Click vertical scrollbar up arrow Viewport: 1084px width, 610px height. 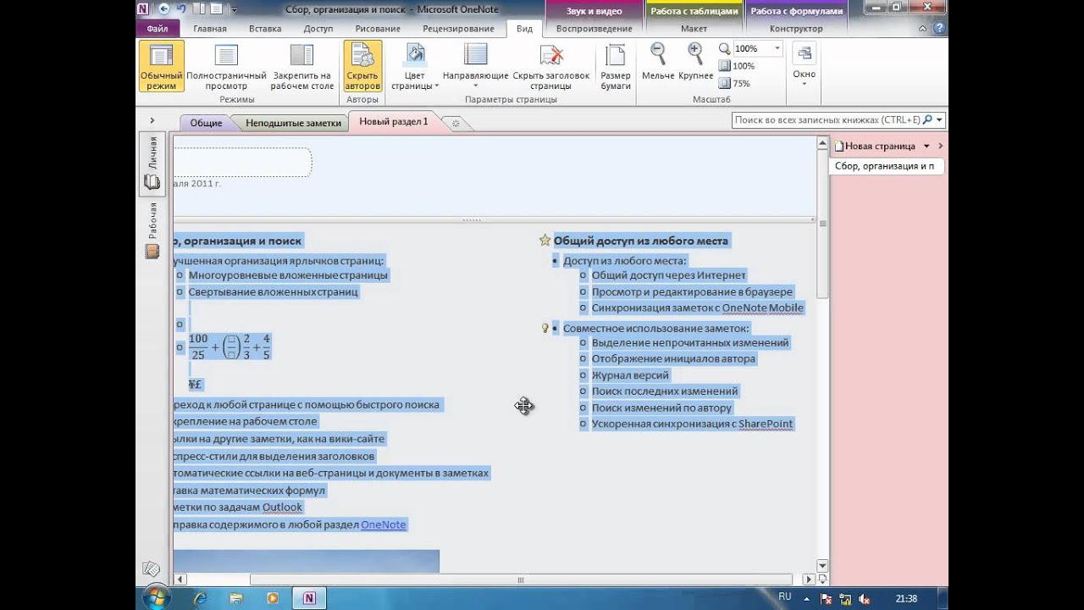pyautogui.click(x=822, y=144)
